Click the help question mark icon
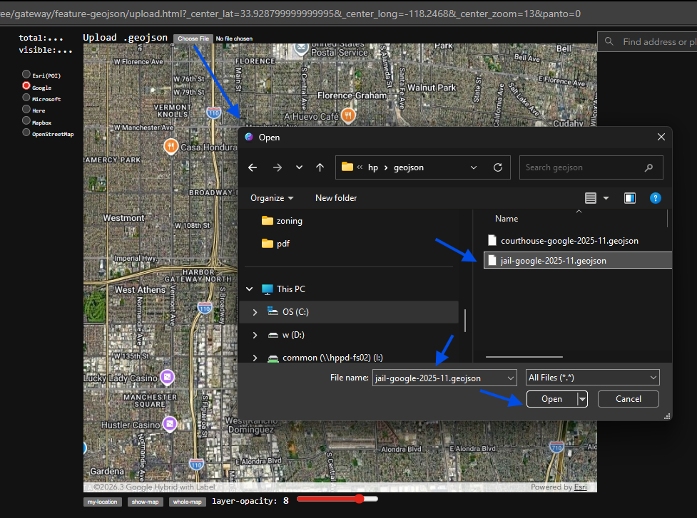697x518 pixels. point(656,198)
